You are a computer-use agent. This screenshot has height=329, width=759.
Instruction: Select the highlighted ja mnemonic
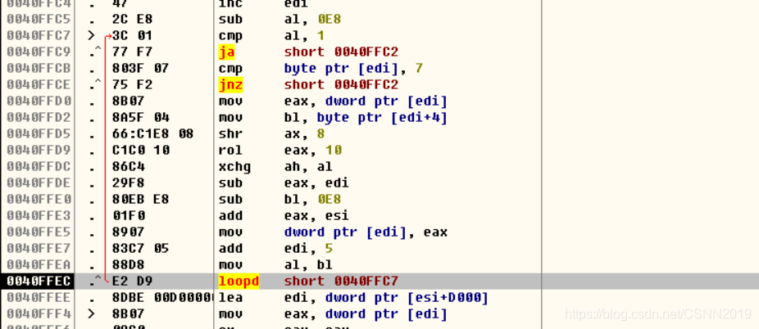pos(226,52)
